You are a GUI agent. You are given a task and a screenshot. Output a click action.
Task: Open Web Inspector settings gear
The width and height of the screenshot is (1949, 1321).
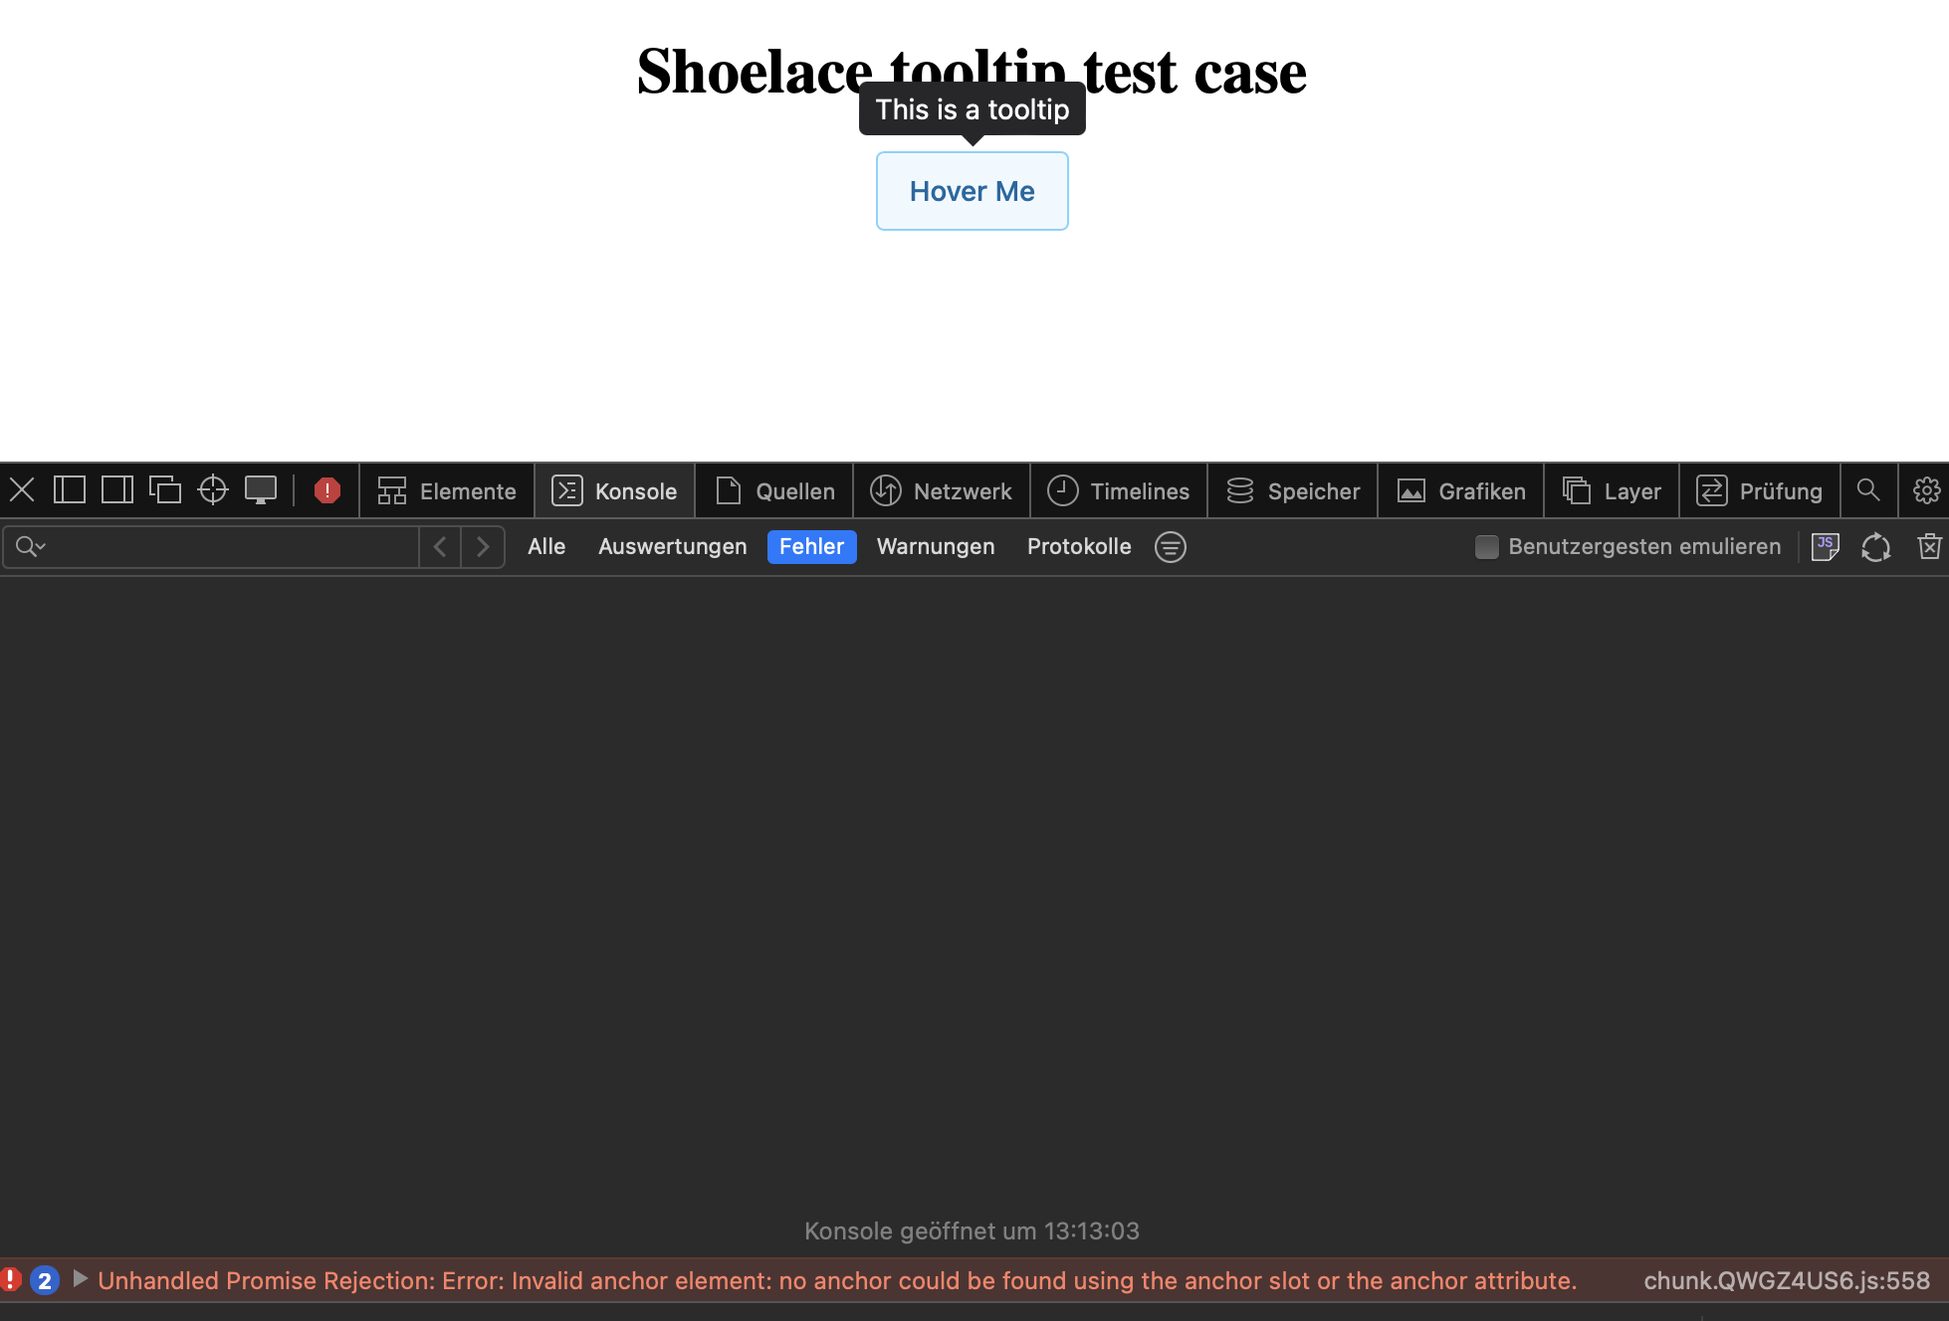click(x=1927, y=489)
